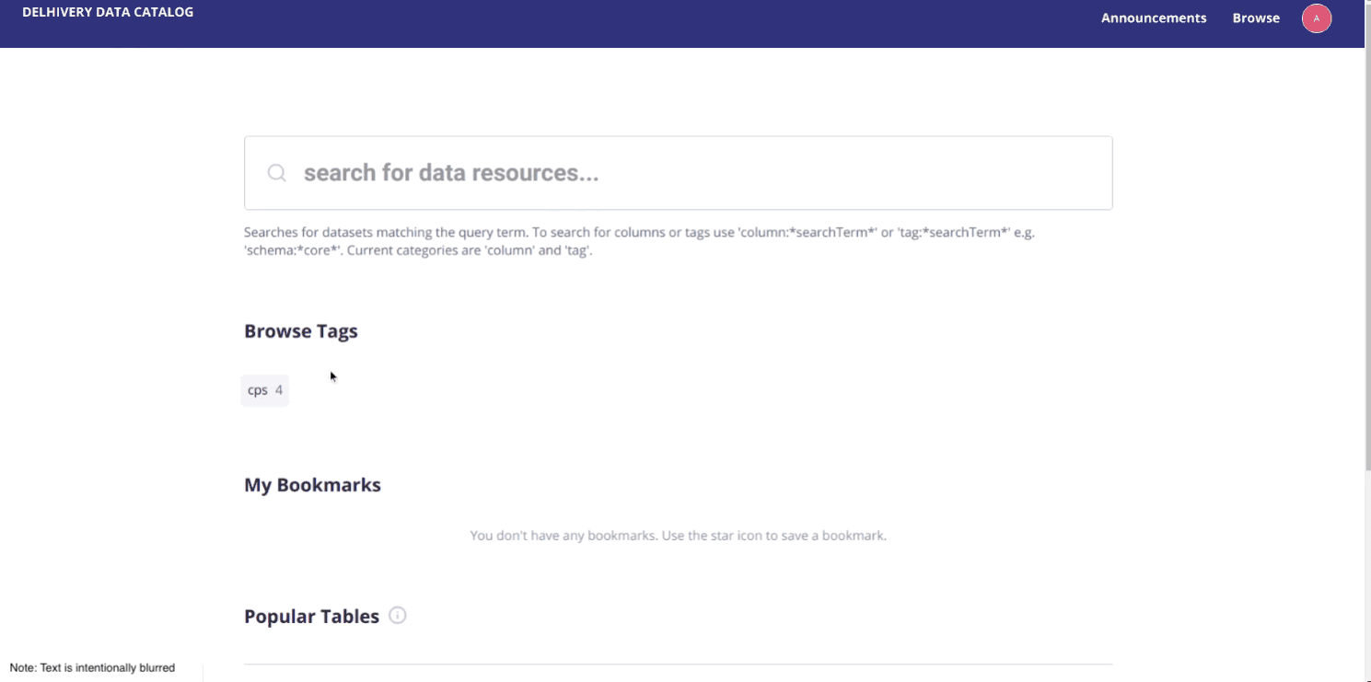Click the scrollbar track below the thumb
Viewport: 1371px width, 682px height.
point(1367,580)
